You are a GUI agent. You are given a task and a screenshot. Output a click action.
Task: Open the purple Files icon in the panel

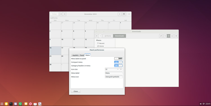coord(15,104)
